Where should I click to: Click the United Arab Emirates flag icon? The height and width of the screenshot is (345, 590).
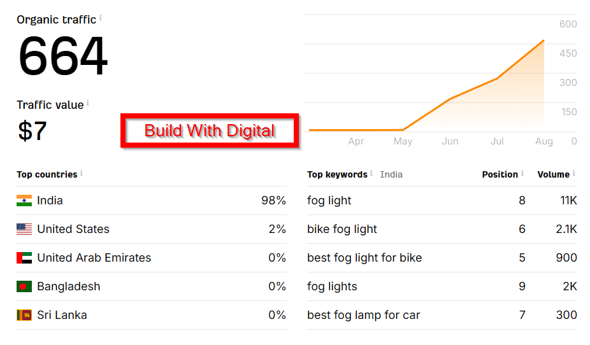click(24, 258)
